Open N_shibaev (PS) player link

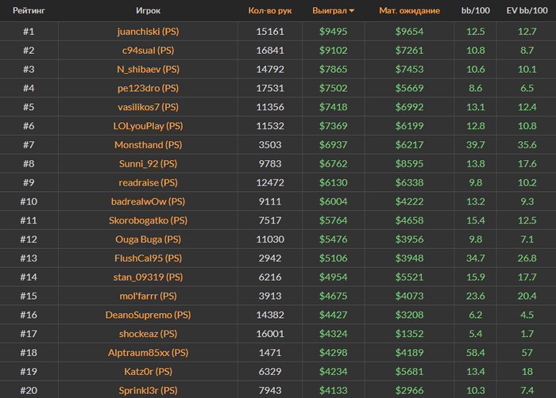(x=148, y=69)
